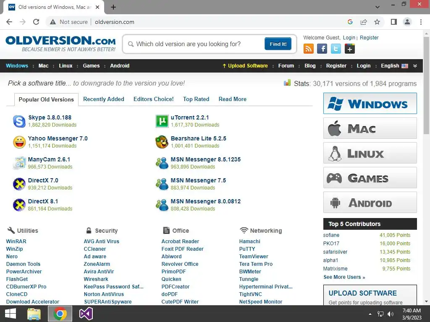Click the ManyCam icon
This screenshot has width=430, height=322.
click(19, 163)
